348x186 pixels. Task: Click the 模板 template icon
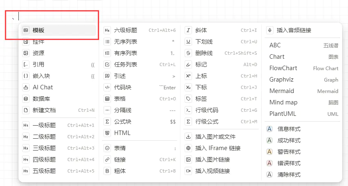[x=26, y=30]
